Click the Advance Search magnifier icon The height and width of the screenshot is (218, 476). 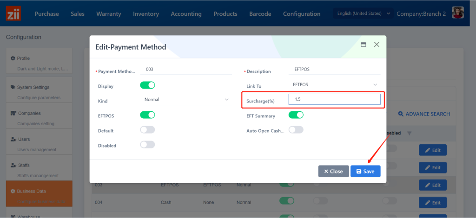[x=401, y=114]
